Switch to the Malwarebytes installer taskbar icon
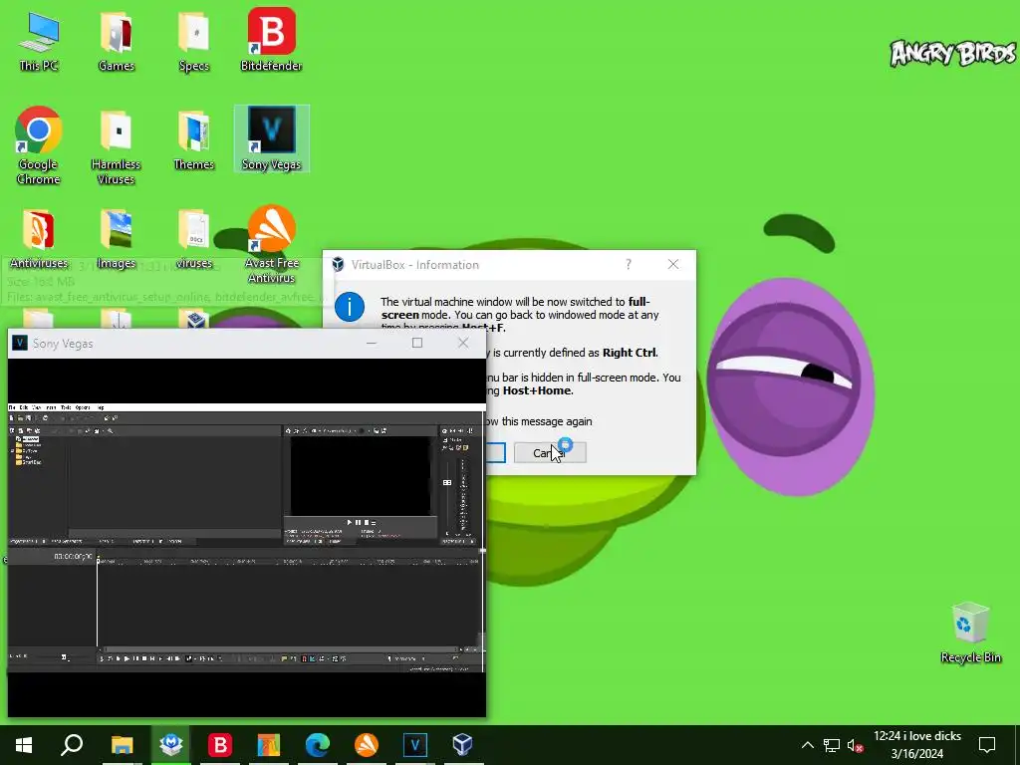The height and width of the screenshot is (765, 1020). point(170,745)
